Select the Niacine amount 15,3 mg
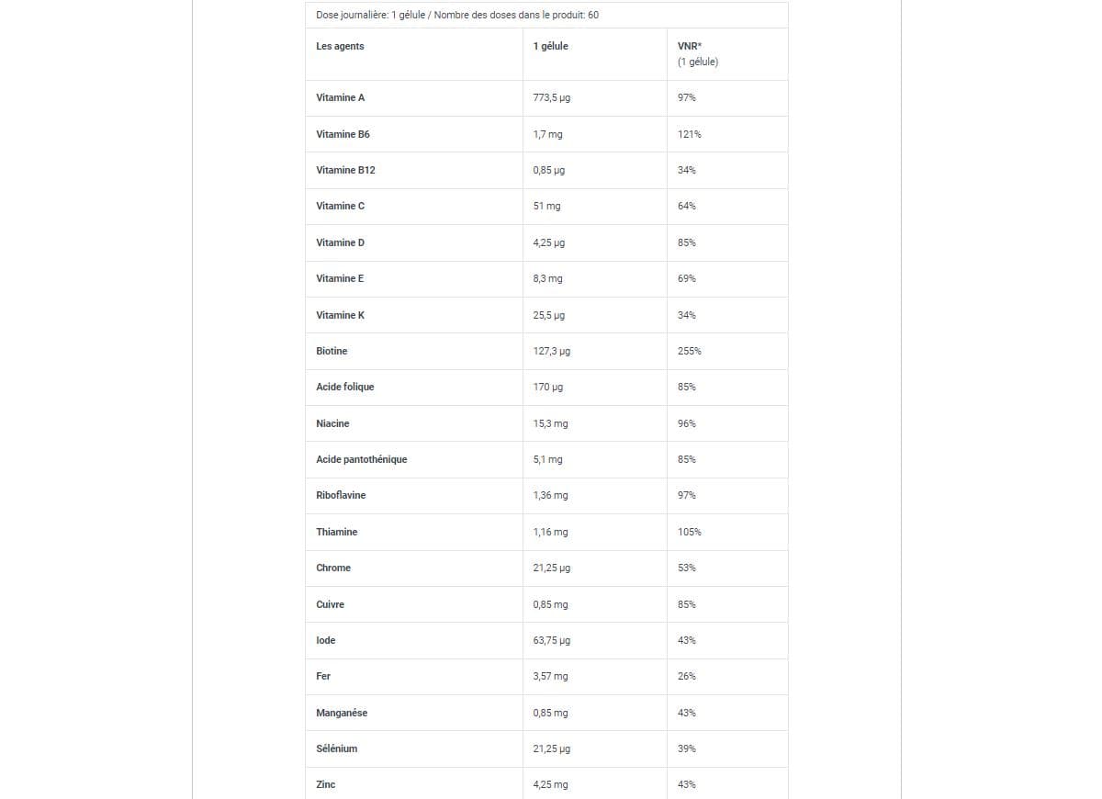The height and width of the screenshot is (799, 1102). [x=550, y=423]
